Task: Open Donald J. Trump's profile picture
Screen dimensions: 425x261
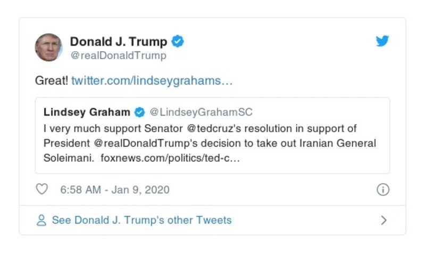Action: pyautogui.click(x=48, y=47)
